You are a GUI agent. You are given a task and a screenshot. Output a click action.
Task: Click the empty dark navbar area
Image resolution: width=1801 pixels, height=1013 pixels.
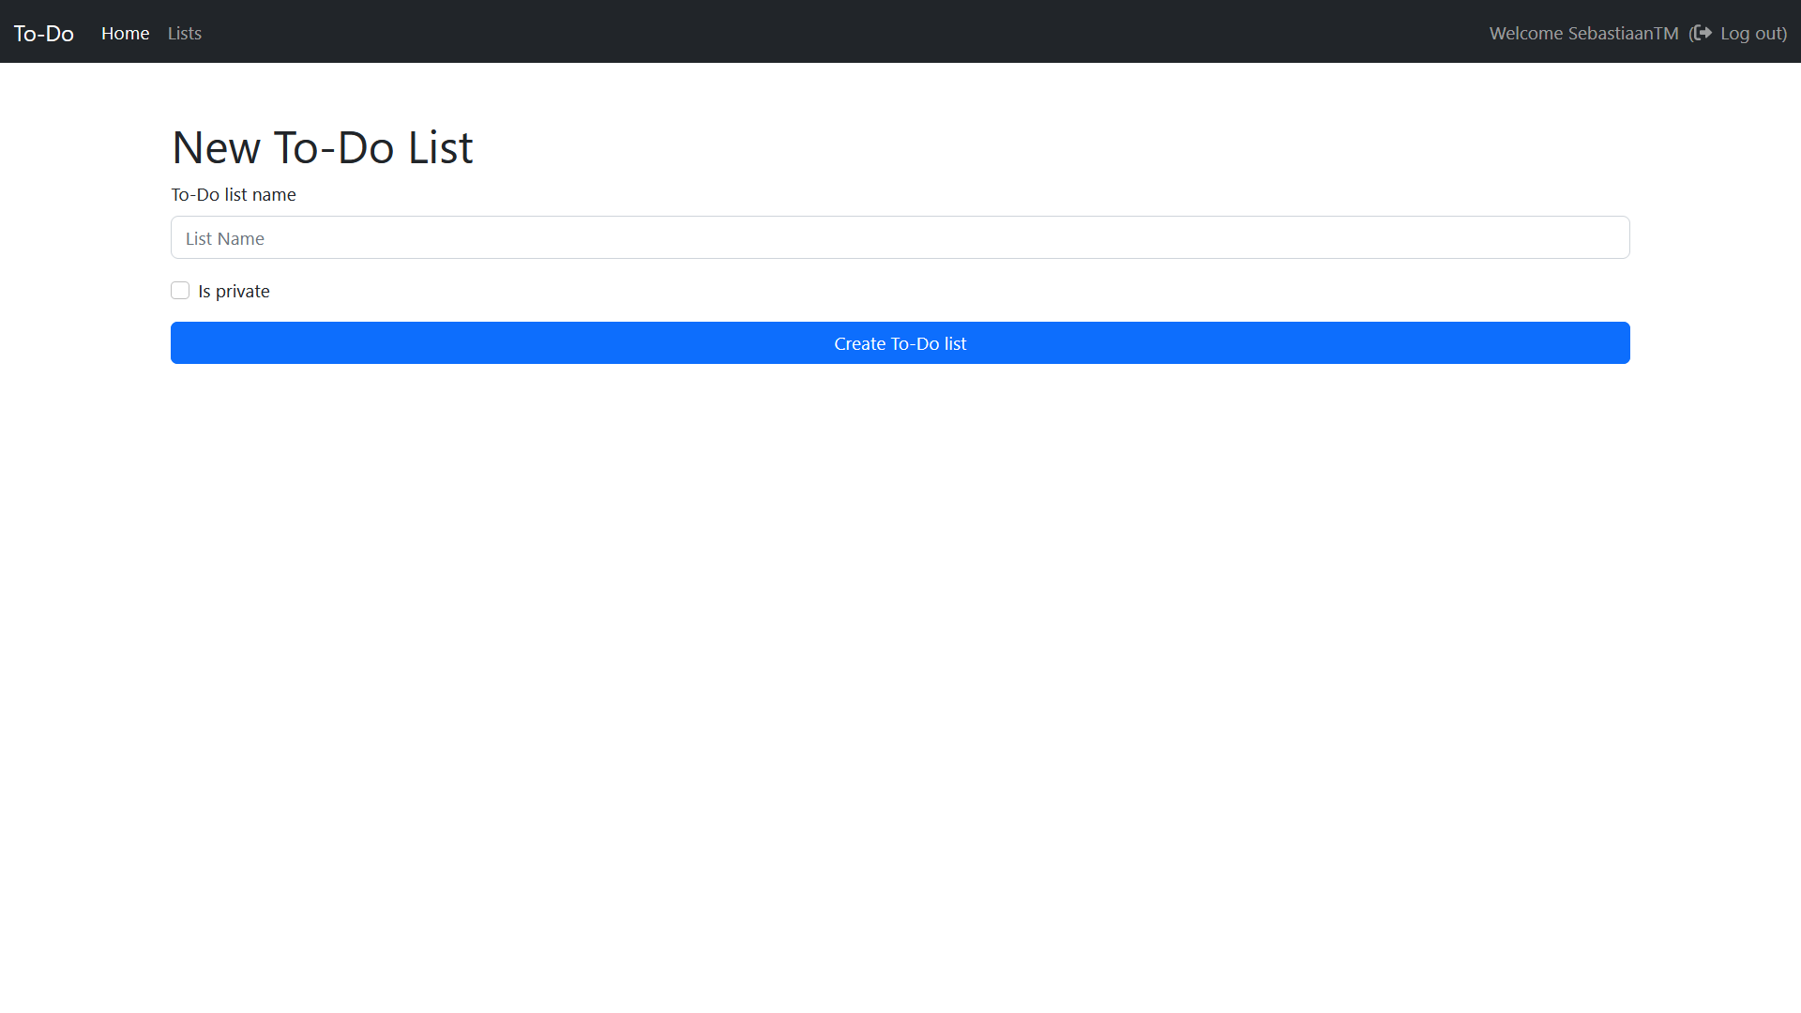[844, 32]
